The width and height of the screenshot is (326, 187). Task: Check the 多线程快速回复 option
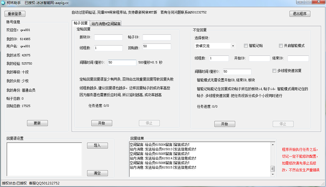tap(274, 71)
